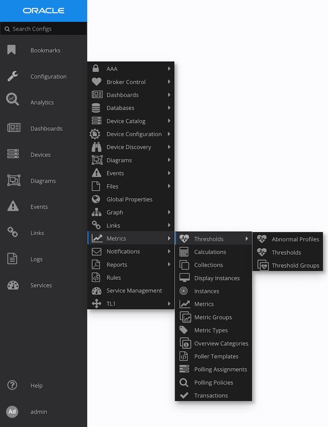Click the Calculations calculator icon
Image resolution: width=328 pixels, height=427 pixels.
(x=184, y=252)
